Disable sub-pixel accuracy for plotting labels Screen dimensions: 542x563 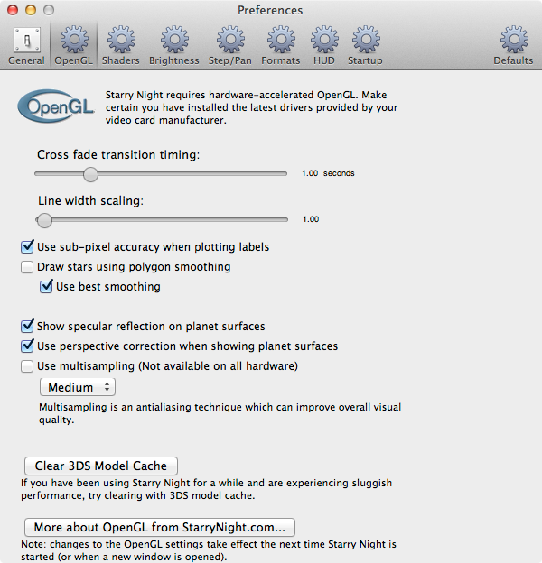coord(27,246)
